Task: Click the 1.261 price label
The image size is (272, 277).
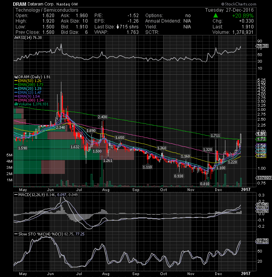Action: pos(108,161)
